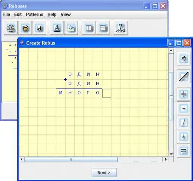Open a file with the folder icon
193x181 pixels.
pos(25,28)
